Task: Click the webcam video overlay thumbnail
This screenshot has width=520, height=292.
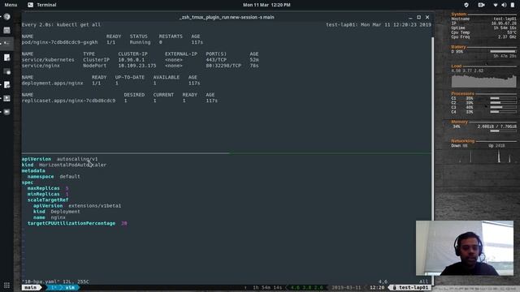Action: [465, 248]
